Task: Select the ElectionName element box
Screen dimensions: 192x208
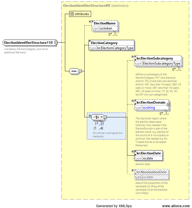Action: pos(105,26)
